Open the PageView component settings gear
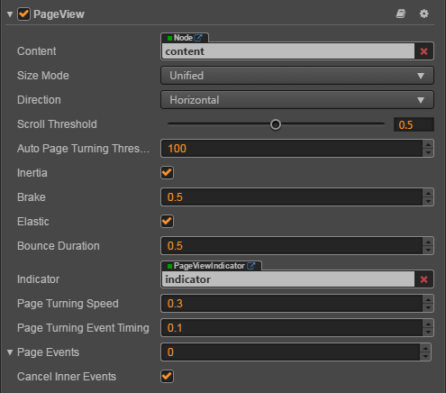446x393 pixels. [x=423, y=14]
